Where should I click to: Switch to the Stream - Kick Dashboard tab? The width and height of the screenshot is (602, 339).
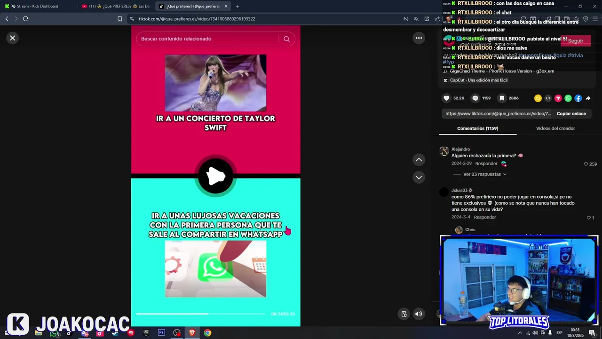38,6
